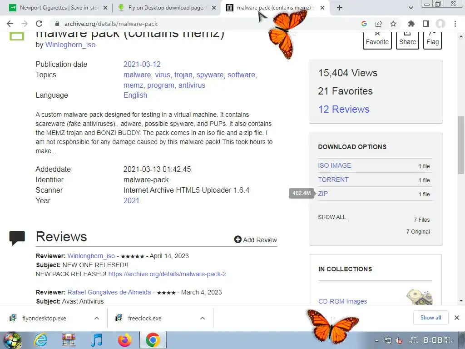This screenshot has height=349, width=465.
Task: Select the malware pack tab
Action: pos(274,8)
